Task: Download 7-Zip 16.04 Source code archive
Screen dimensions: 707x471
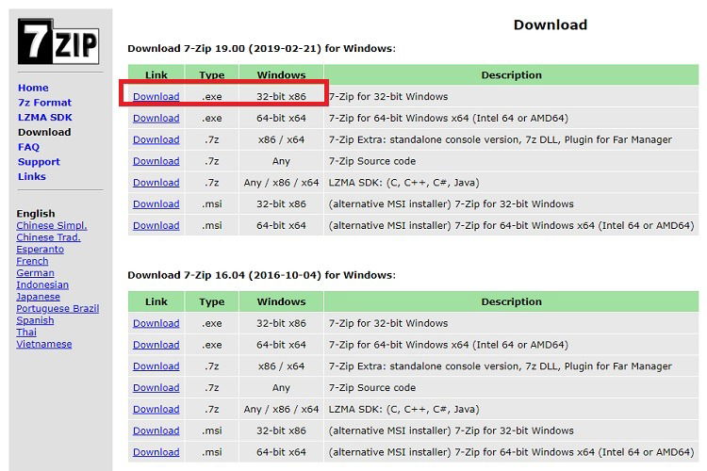Action: point(156,387)
